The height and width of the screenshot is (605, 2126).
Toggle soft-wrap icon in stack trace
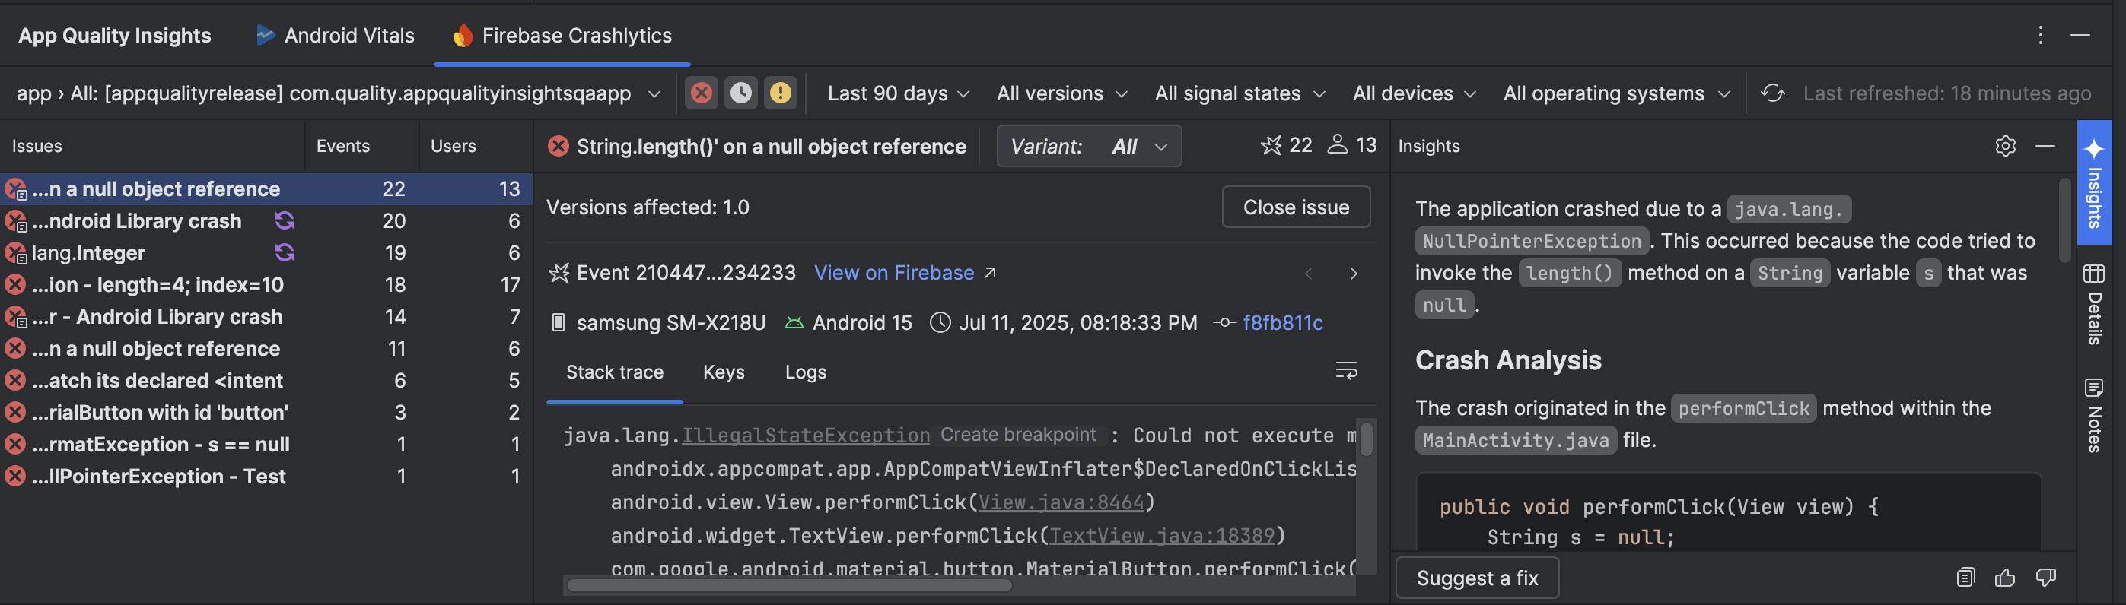1345,371
